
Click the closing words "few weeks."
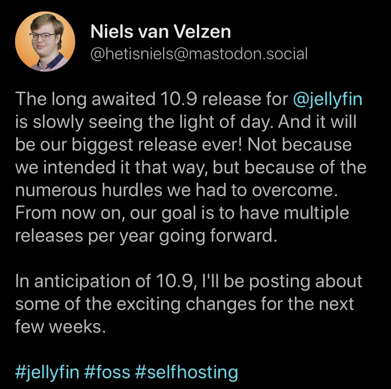coord(60,326)
